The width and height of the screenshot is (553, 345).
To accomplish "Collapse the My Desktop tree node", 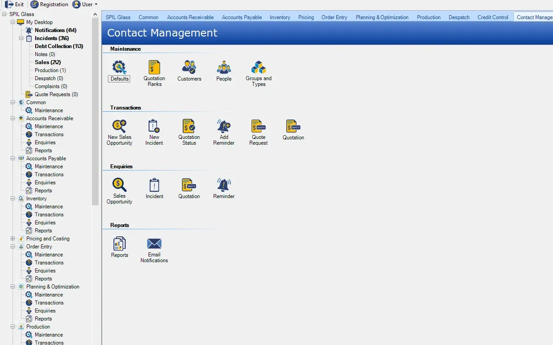I will point(13,22).
